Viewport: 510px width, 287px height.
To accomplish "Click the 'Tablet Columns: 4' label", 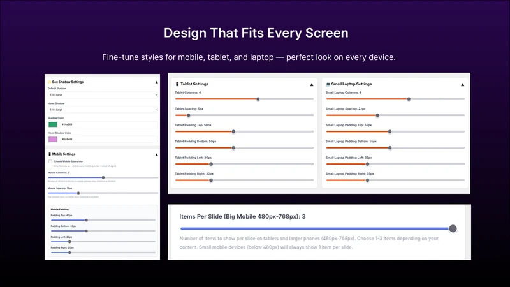I will tap(187, 92).
